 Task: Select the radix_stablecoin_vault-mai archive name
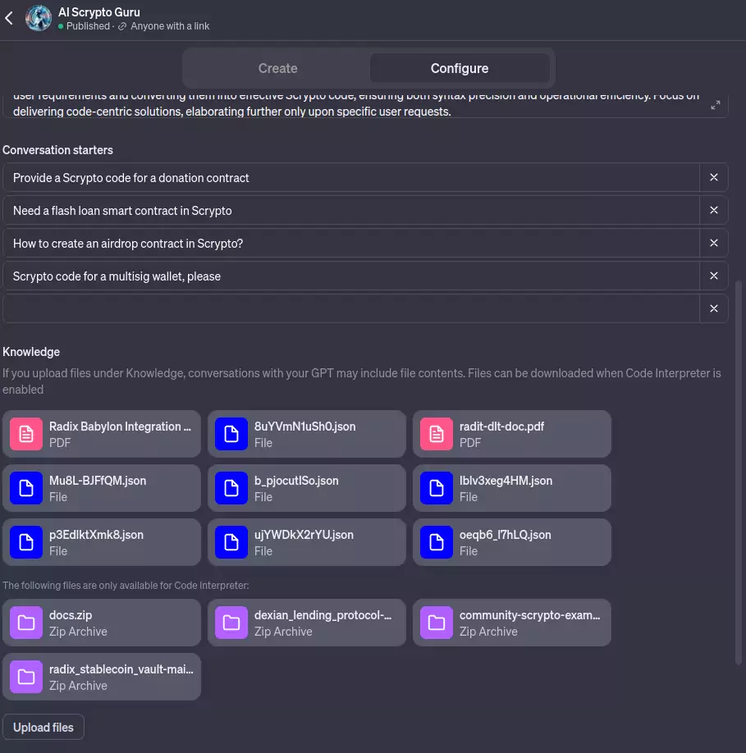pos(121,669)
